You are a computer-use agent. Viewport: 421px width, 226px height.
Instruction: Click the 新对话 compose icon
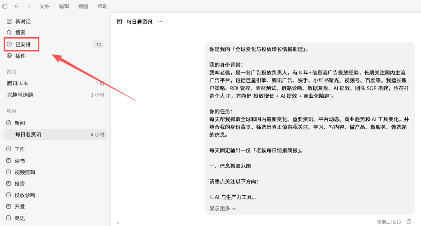9,21
